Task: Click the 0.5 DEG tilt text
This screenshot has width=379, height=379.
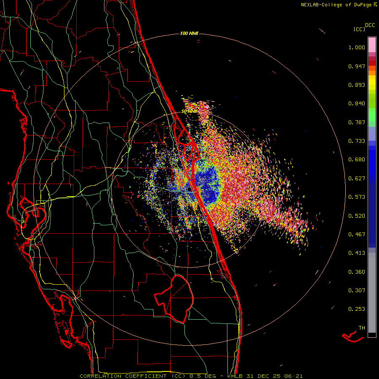Action: tap(203, 376)
